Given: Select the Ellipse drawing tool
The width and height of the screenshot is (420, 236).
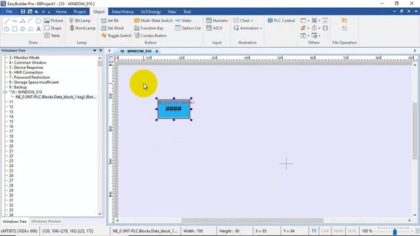Looking at the screenshot, I should 38,20.
